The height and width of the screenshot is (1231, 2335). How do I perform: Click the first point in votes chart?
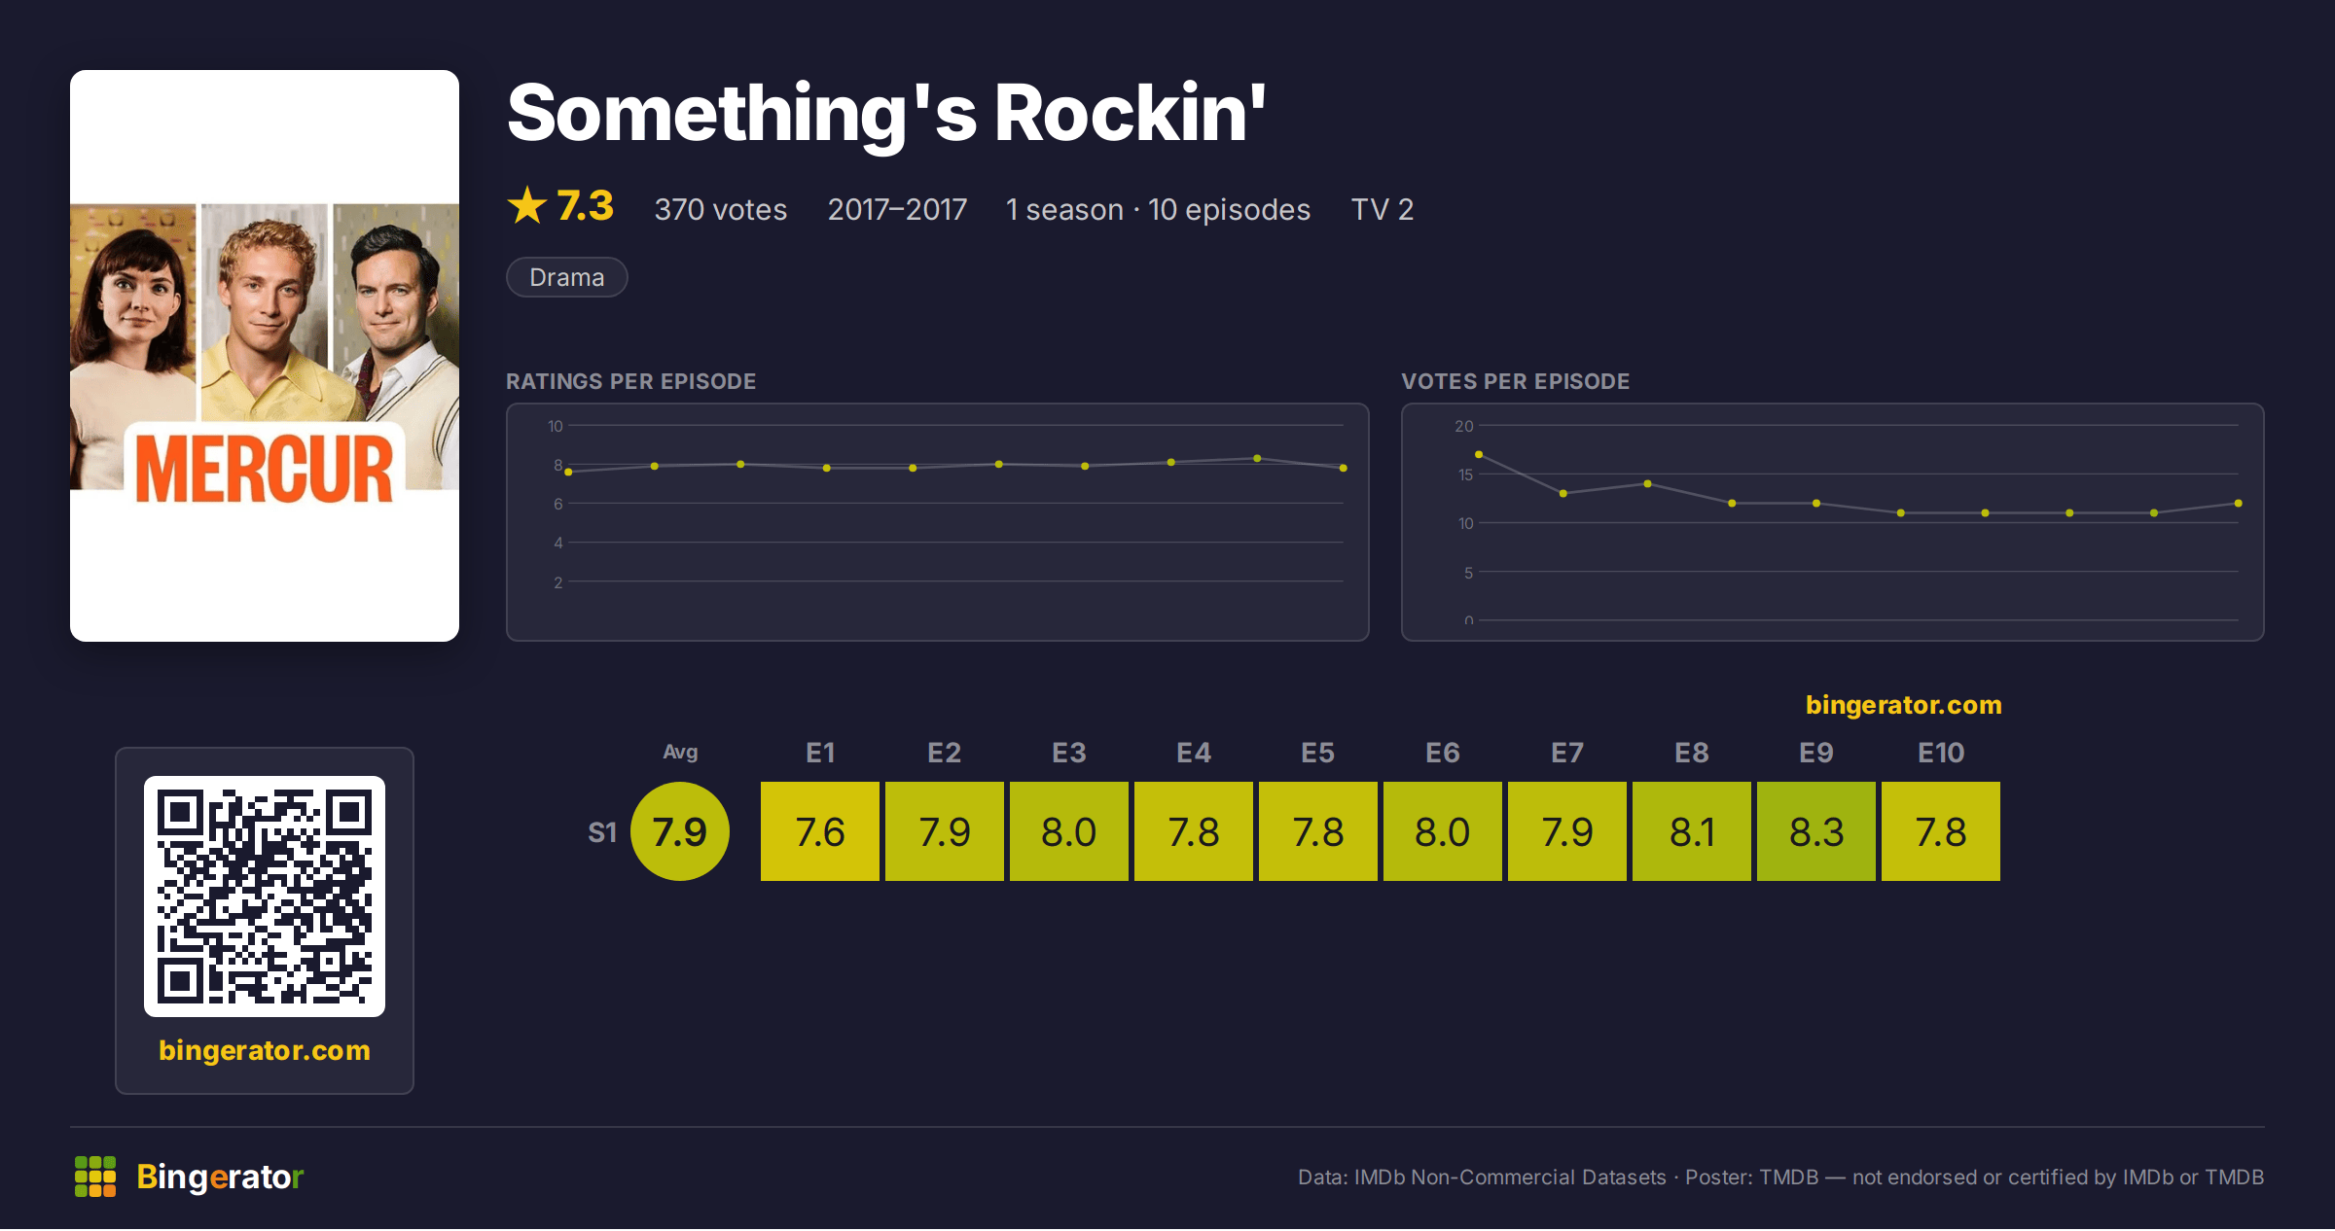1479,454
